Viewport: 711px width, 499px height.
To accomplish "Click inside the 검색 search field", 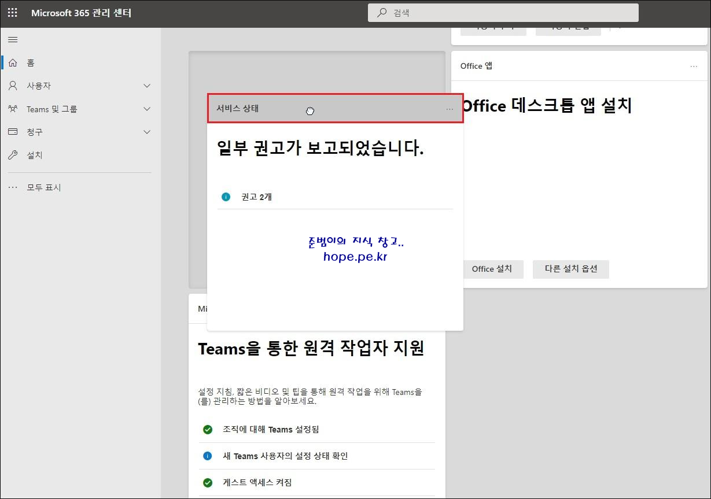I will 503,13.
